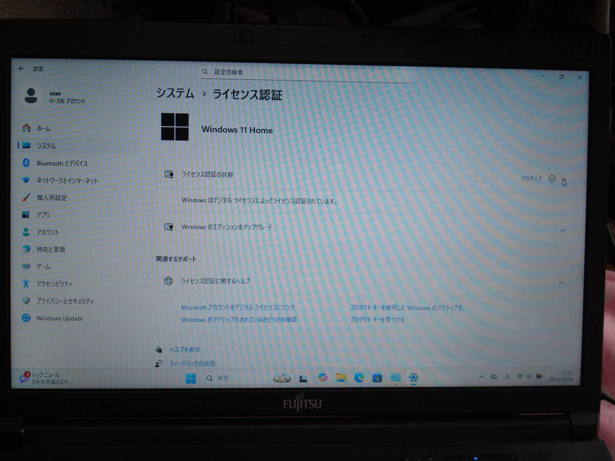
Task: Click the アクティブ status checkmark icon
Action: coord(552,179)
